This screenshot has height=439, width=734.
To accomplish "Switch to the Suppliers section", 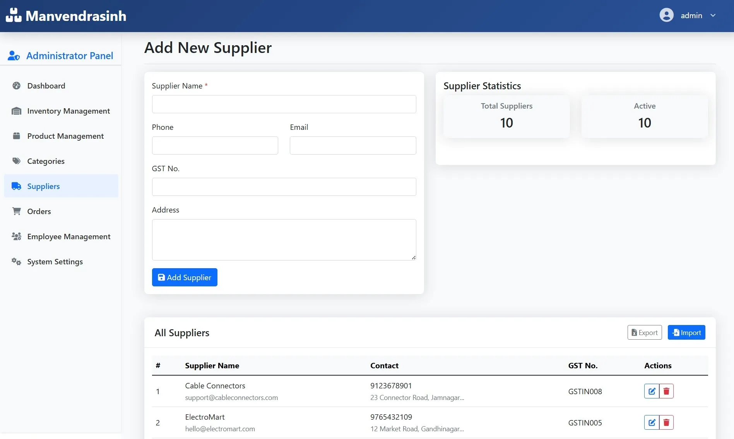I will click(43, 186).
